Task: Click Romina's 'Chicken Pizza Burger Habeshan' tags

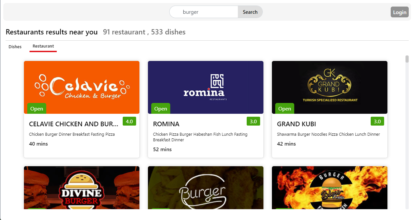Action: [x=200, y=137]
